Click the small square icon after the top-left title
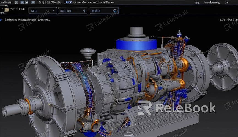This screenshot has width=238, height=137. [x=16, y=2]
